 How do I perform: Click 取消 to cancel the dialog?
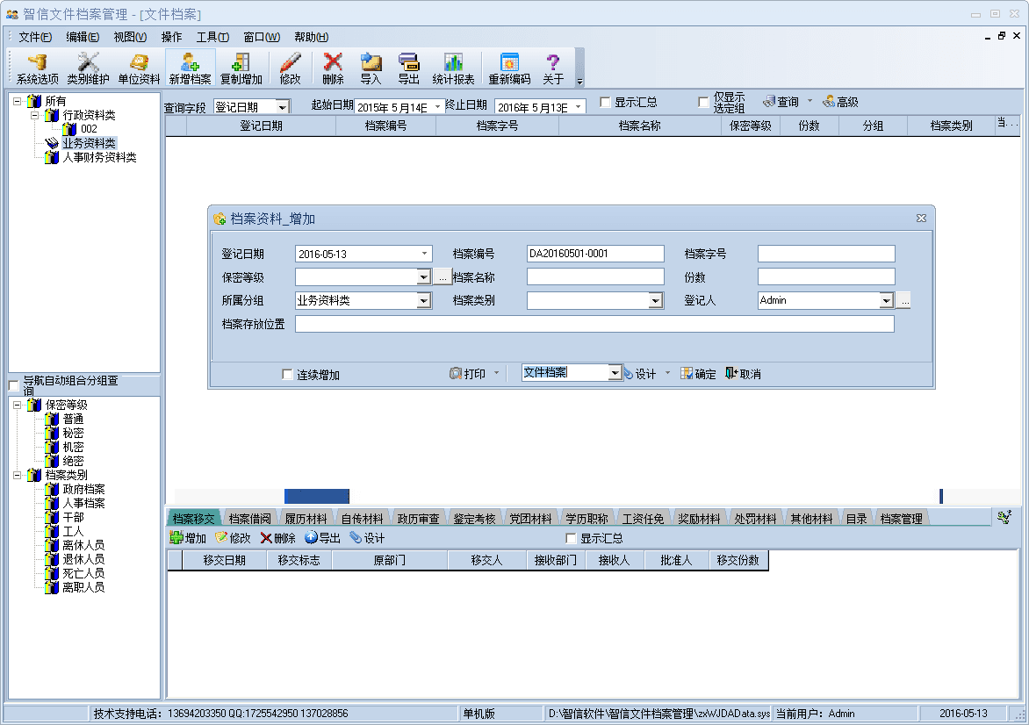point(743,374)
